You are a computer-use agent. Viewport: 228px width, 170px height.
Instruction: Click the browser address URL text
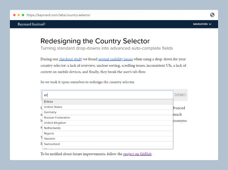(58, 15)
